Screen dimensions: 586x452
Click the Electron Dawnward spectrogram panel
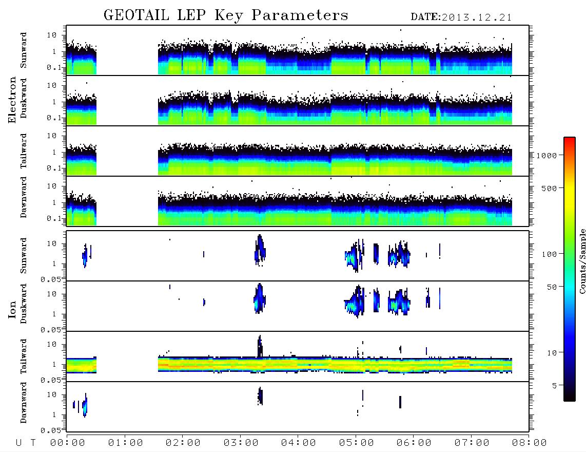point(298,201)
